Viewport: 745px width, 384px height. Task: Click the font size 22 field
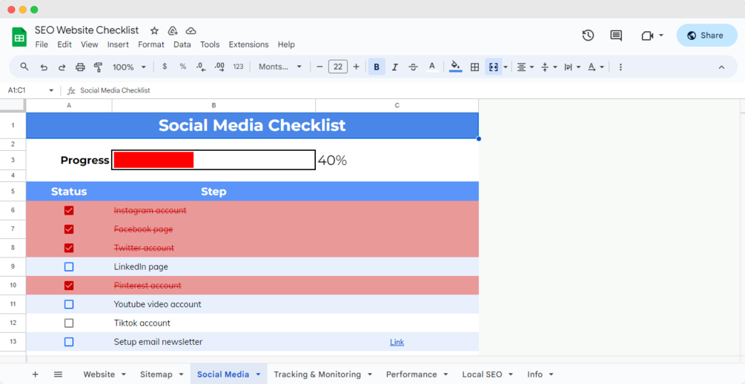point(338,67)
